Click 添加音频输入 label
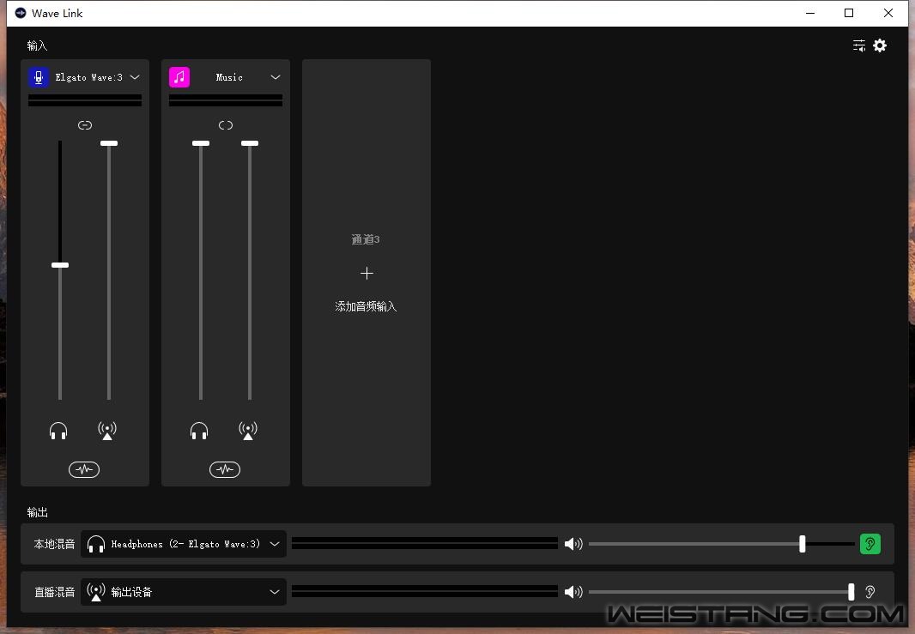The width and height of the screenshot is (915, 634). point(366,306)
